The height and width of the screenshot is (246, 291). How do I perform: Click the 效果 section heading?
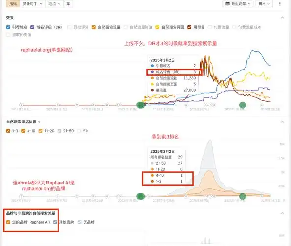click(x=10, y=18)
